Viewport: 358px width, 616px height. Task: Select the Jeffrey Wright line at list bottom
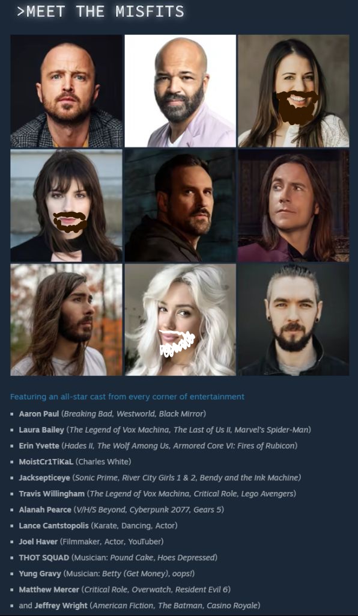(x=139, y=605)
